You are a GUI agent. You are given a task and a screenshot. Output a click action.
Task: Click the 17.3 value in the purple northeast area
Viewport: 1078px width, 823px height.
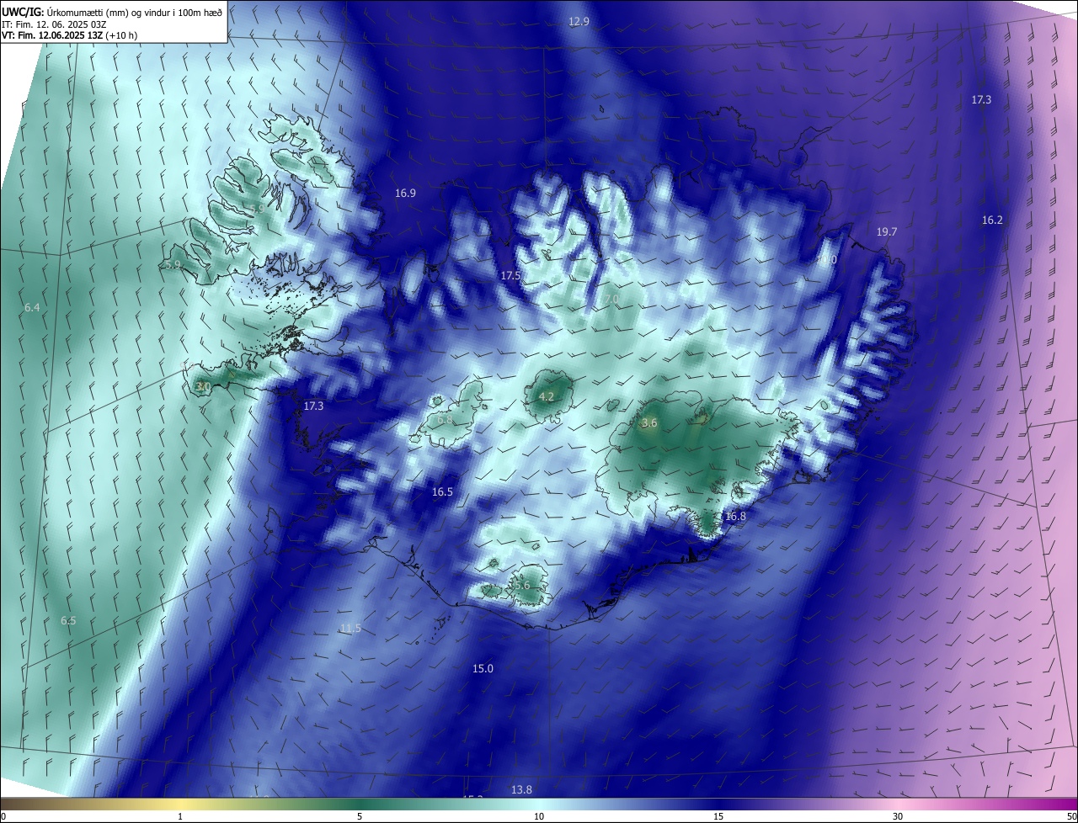coord(981,100)
